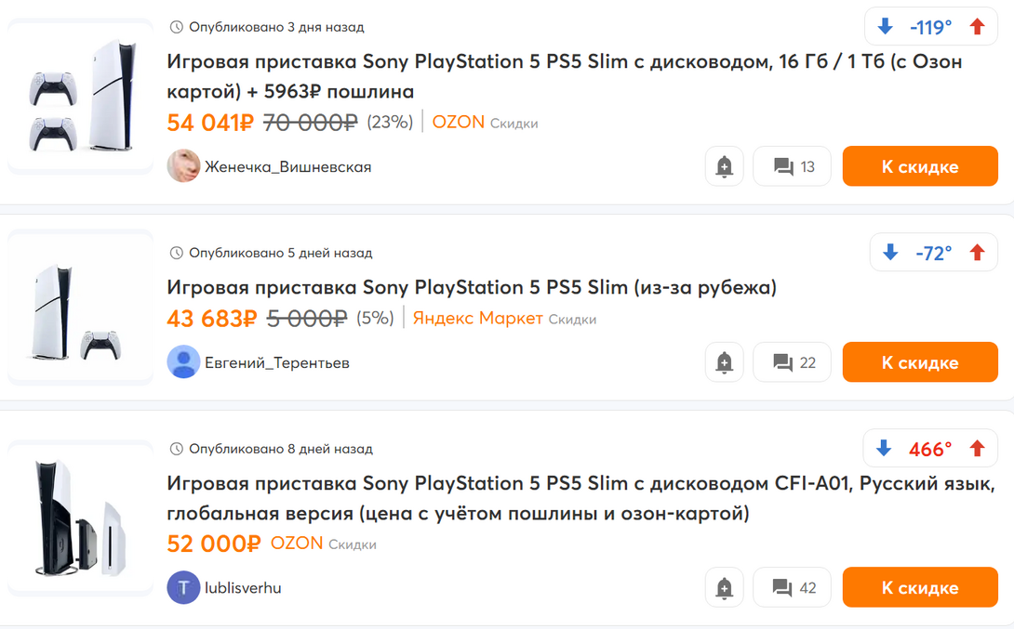Open Женечка_Вишневская user profile

[x=287, y=167]
